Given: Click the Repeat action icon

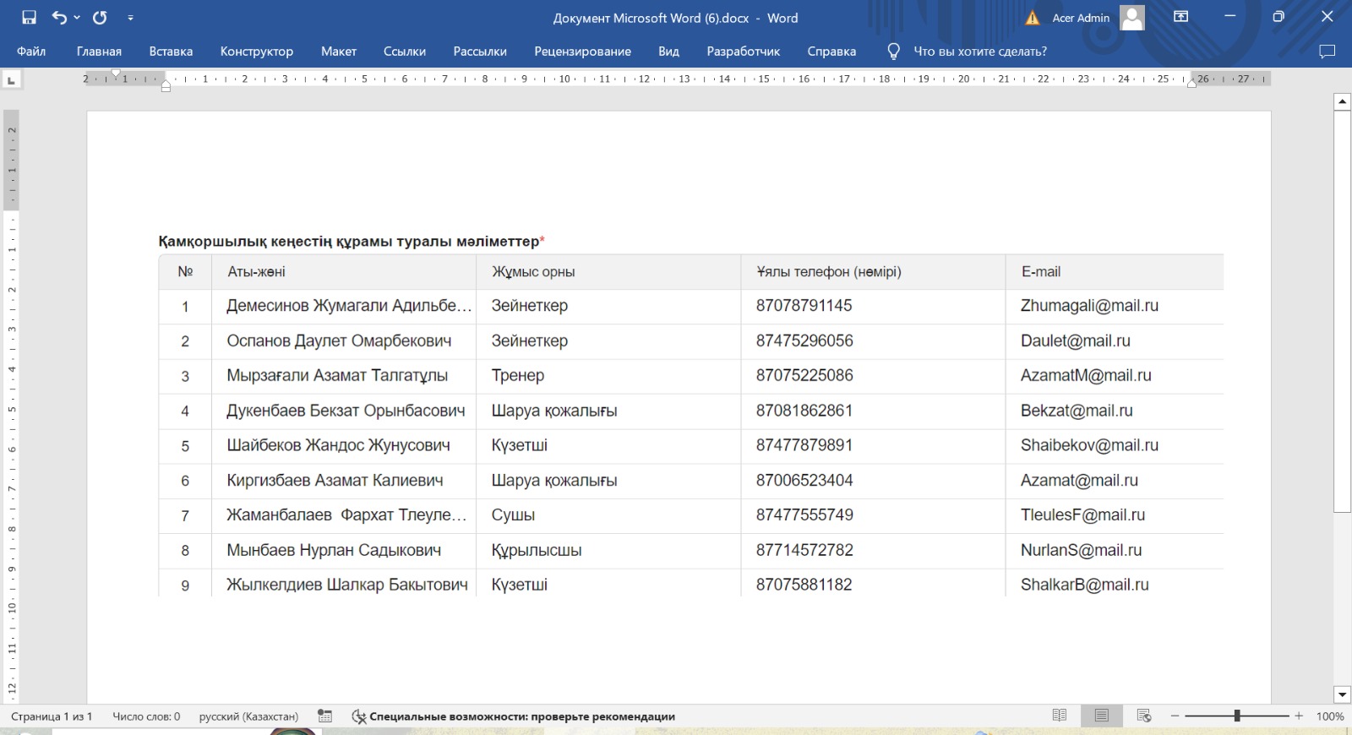Looking at the screenshot, I should point(100,18).
